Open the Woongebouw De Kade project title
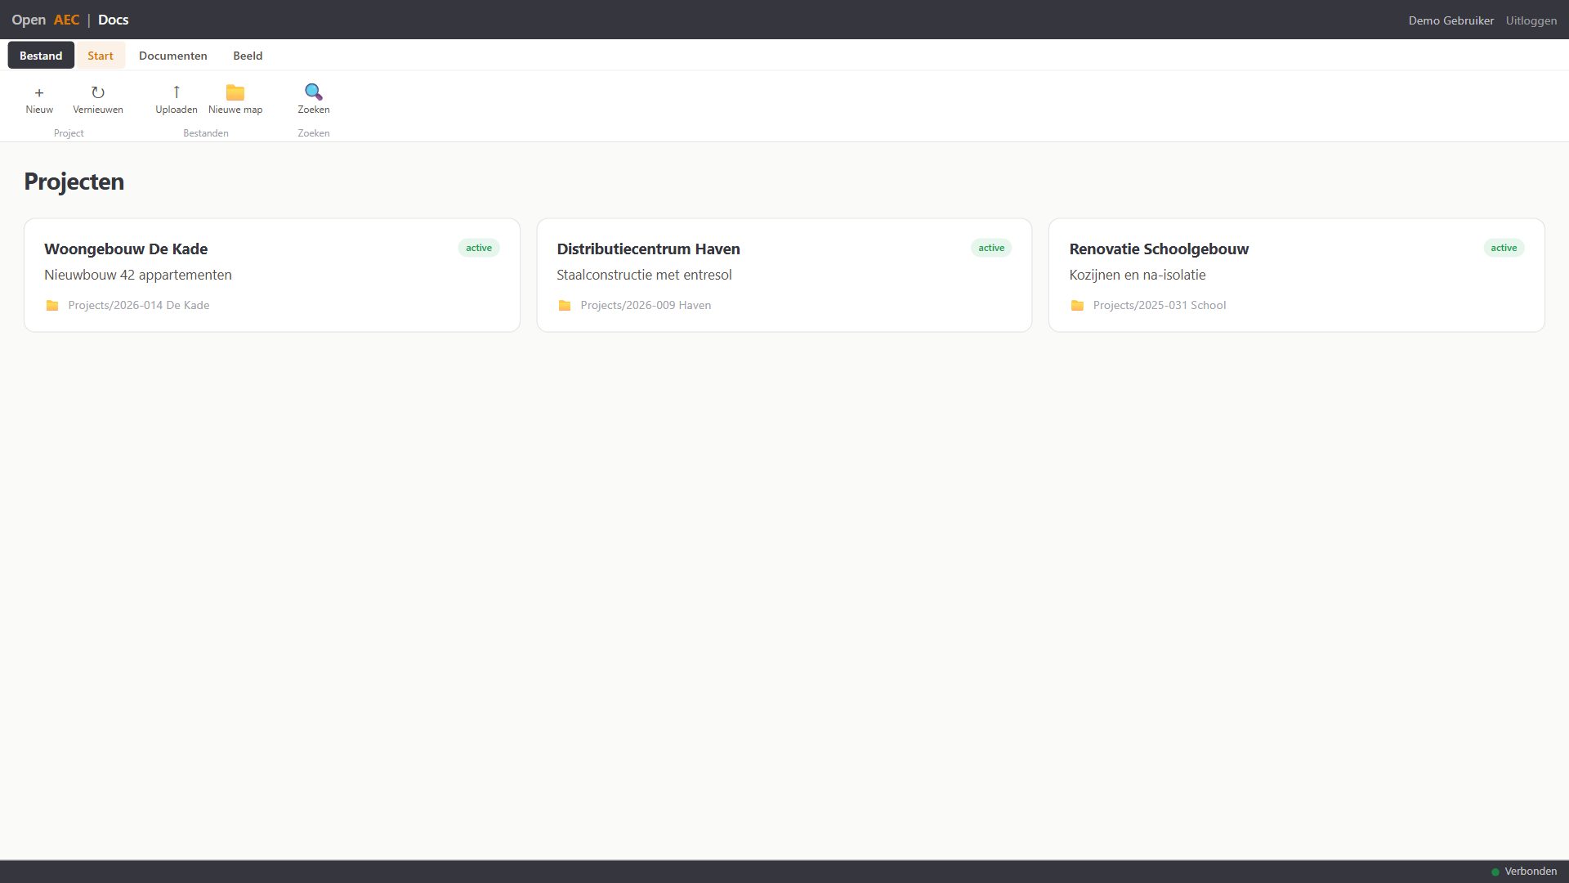Screen dimensions: 1569x883 [x=126, y=249]
